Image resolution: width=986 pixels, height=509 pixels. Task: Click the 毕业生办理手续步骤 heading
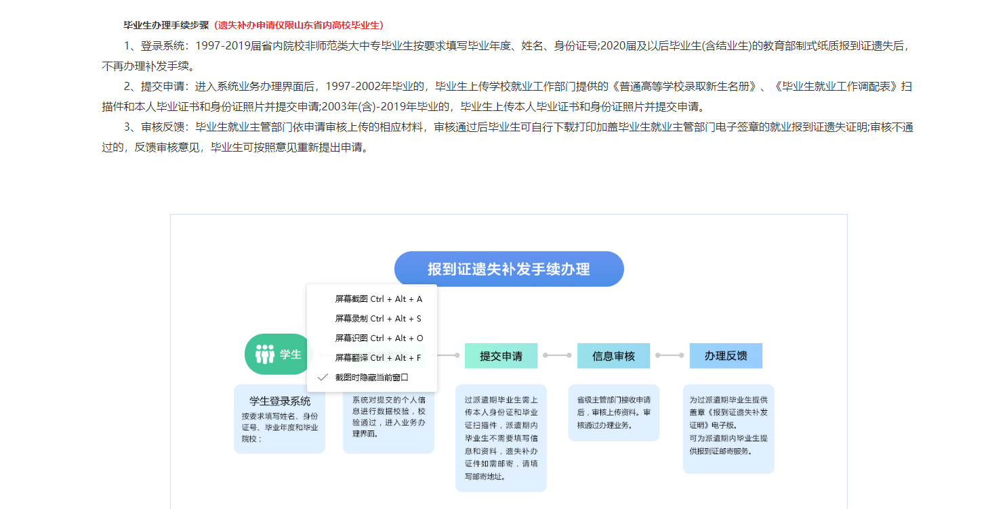(x=166, y=25)
